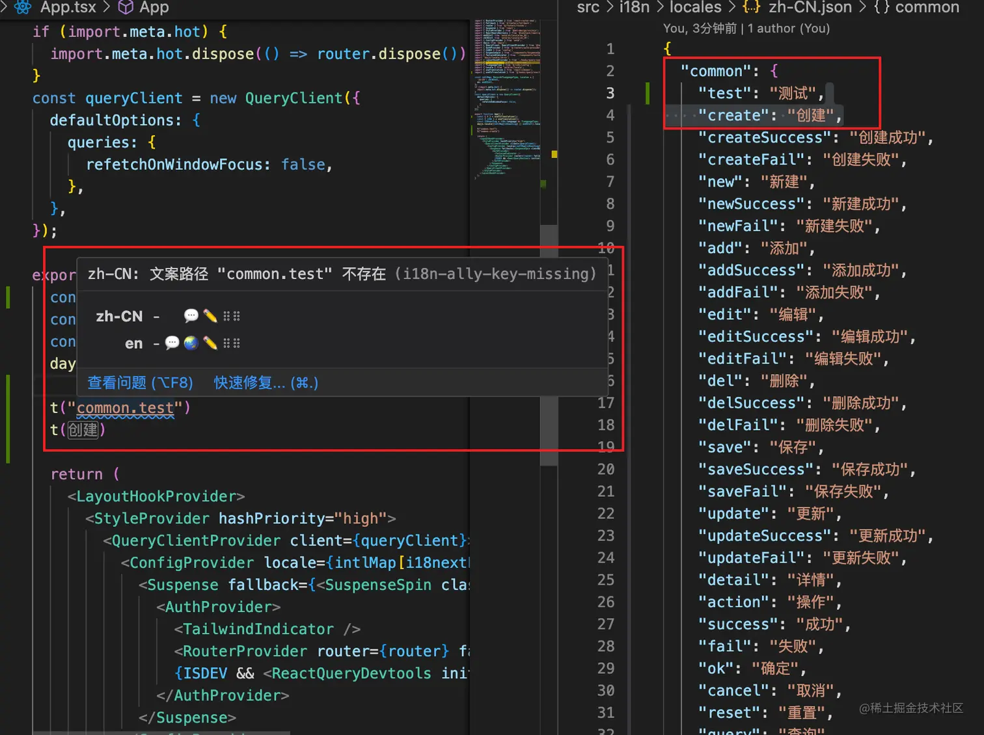This screenshot has height=735, width=984.
Task: Click the braces symbol icon beside common breadcrumb
Action: 882,7
